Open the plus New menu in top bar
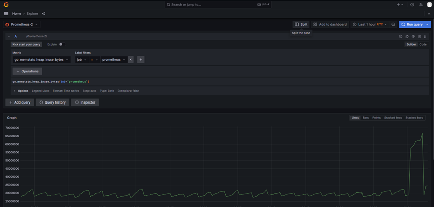Viewport: 434px width, 207px height. tap(400, 5)
